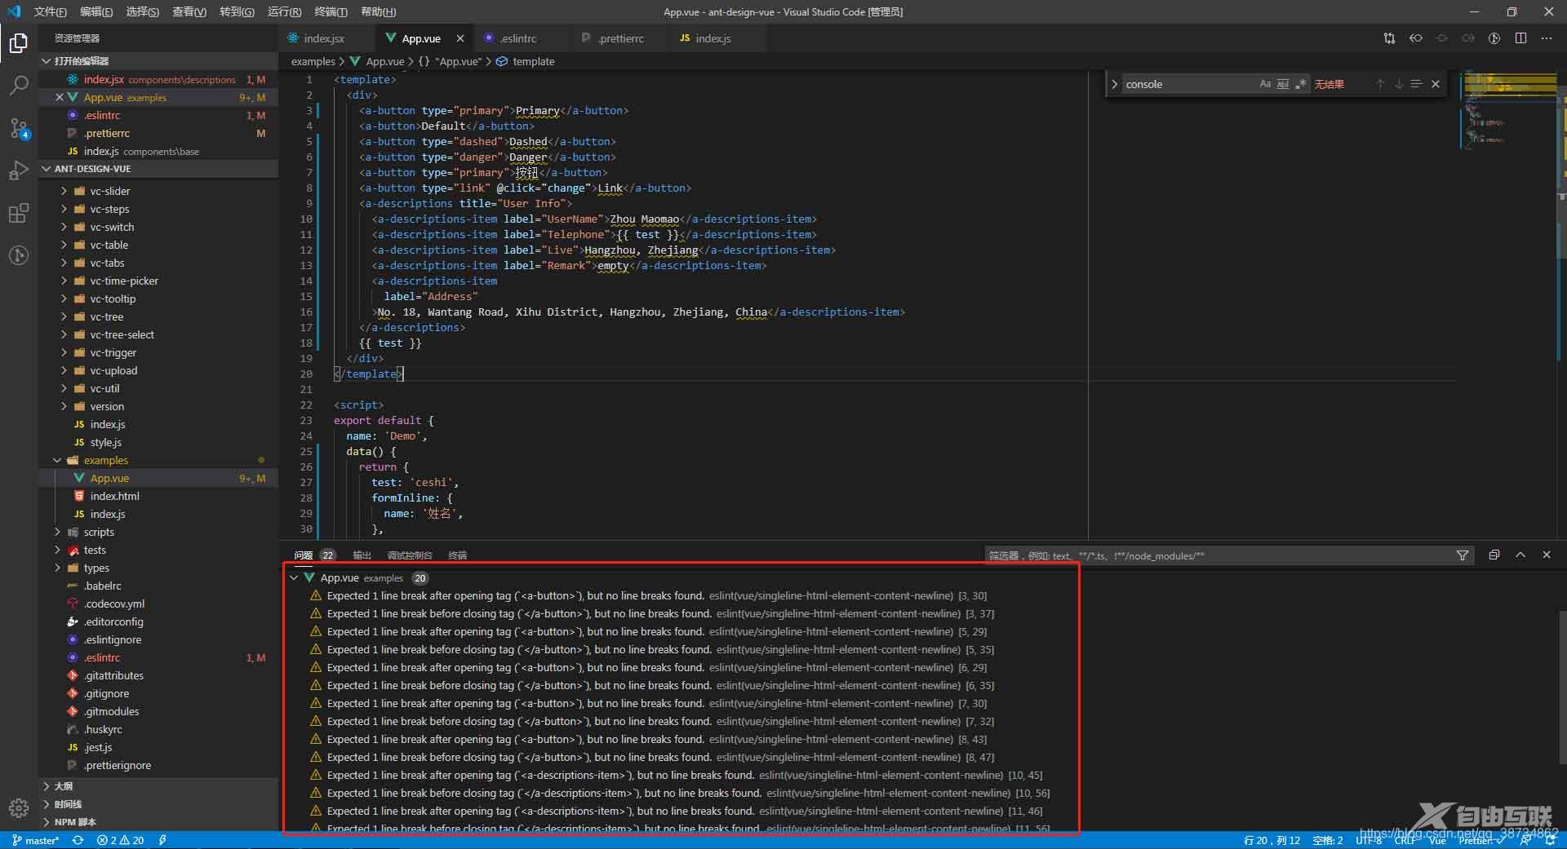Image resolution: width=1567 pixels, height=849 pixels.
Task: Switch to the index.jsx editor tab
Action: 323,38
